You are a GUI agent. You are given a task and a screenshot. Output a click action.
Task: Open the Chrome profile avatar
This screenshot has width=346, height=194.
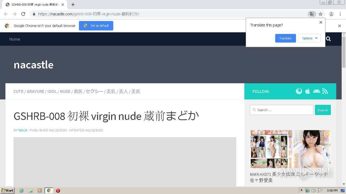point(331,14)
